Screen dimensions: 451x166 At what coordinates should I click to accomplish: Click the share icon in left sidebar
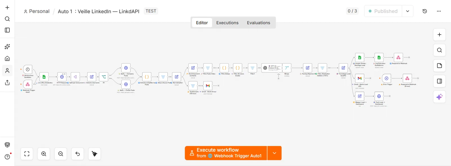point(7,83)
